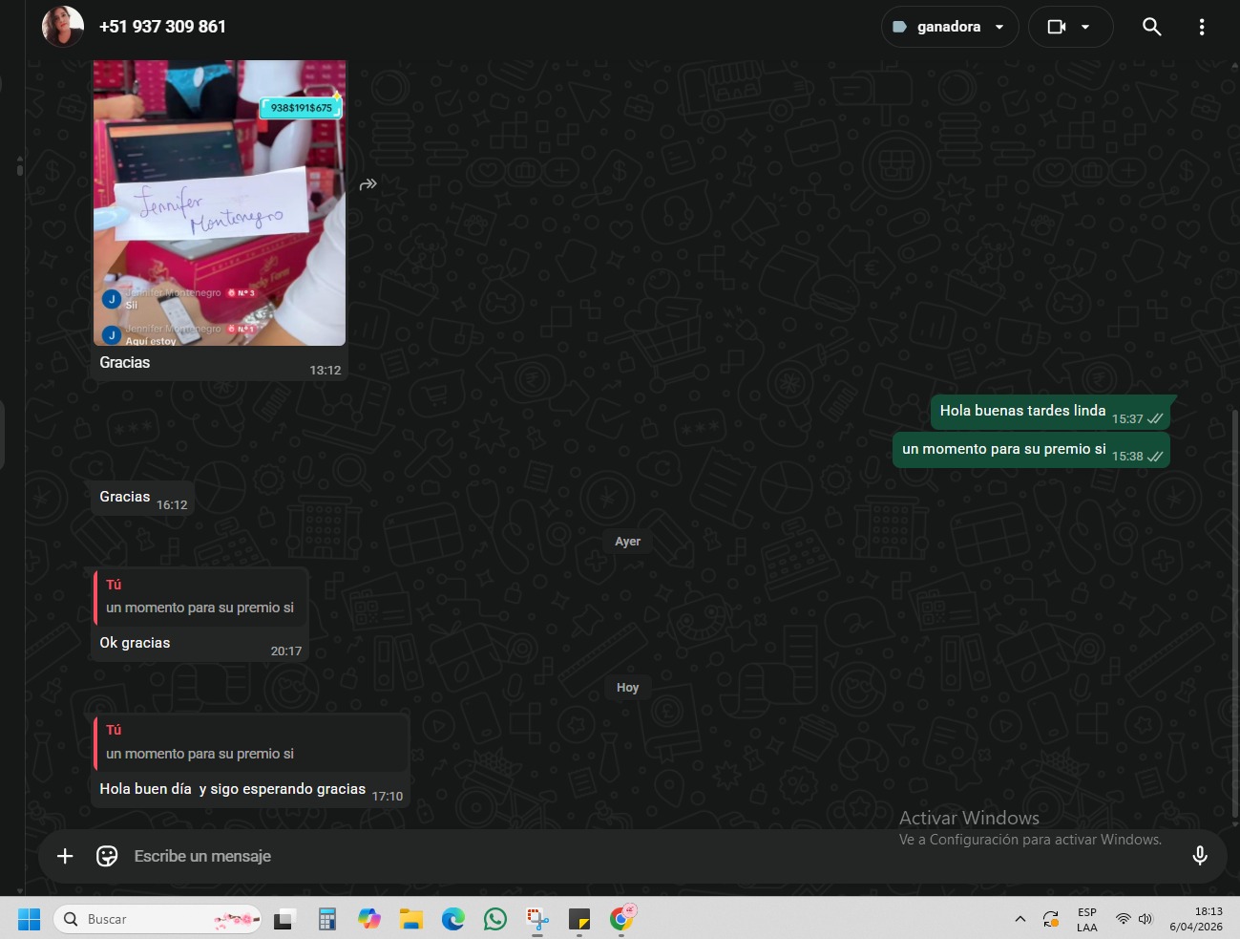
Task: Open the emoji and sticker picker
Action: [x=107, y=856]
